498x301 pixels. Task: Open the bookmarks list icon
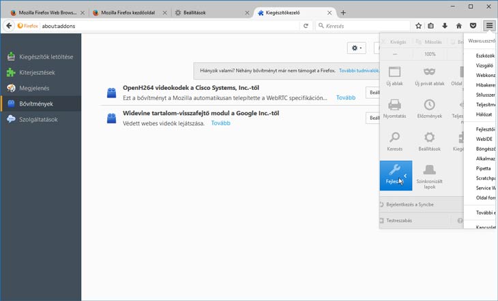(430, 26)
